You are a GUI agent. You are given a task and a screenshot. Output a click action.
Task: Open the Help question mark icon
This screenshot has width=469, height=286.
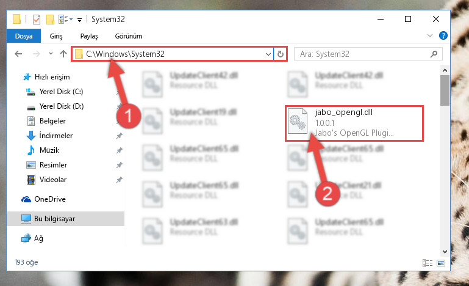tap(443, 35)
